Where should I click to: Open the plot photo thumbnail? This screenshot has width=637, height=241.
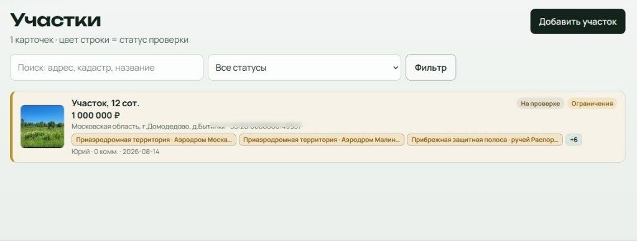coord(42,126)
